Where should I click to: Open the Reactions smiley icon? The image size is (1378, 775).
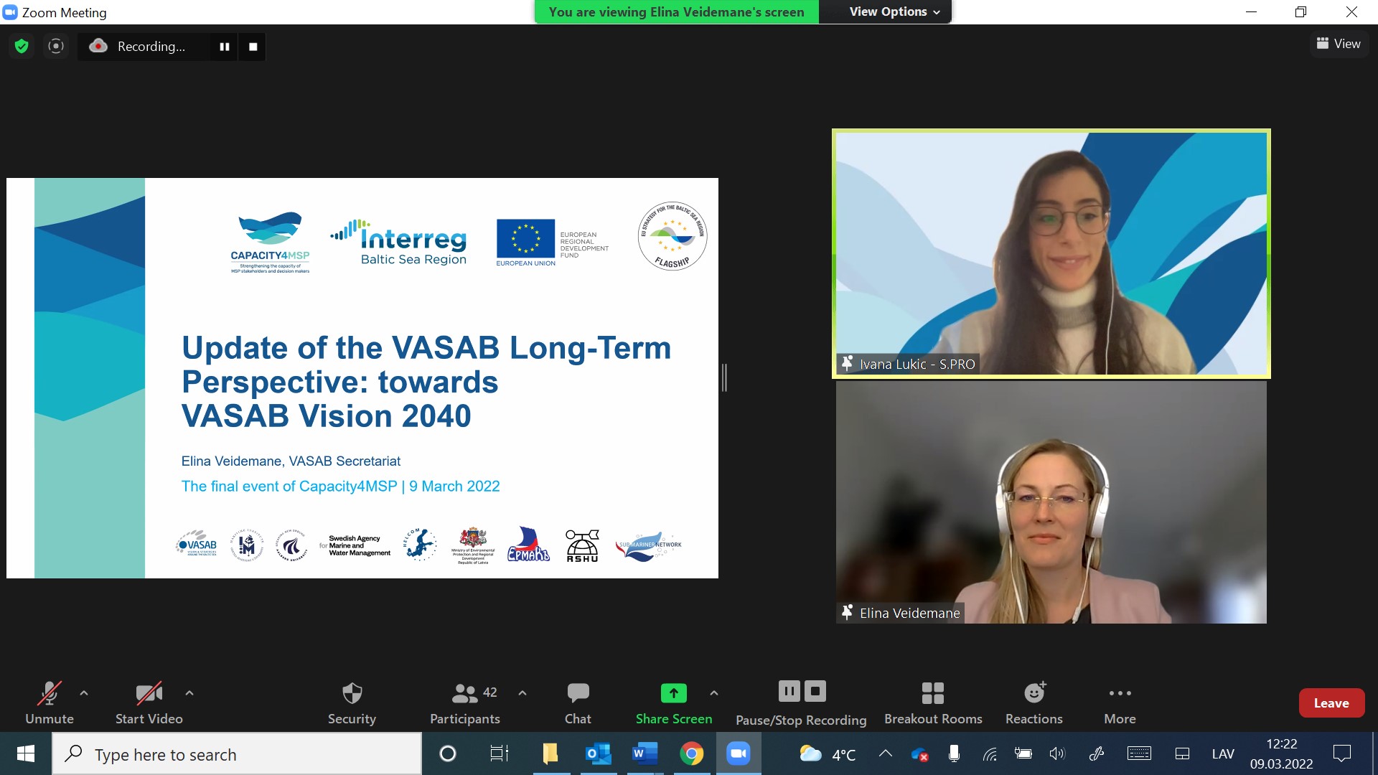tap(1033, 693)
